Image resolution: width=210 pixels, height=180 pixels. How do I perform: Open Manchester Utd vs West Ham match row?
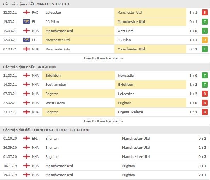105,31
